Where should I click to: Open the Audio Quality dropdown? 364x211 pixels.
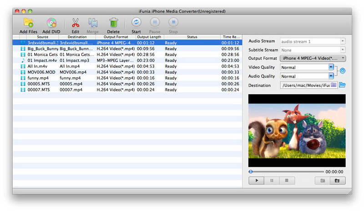308,76
